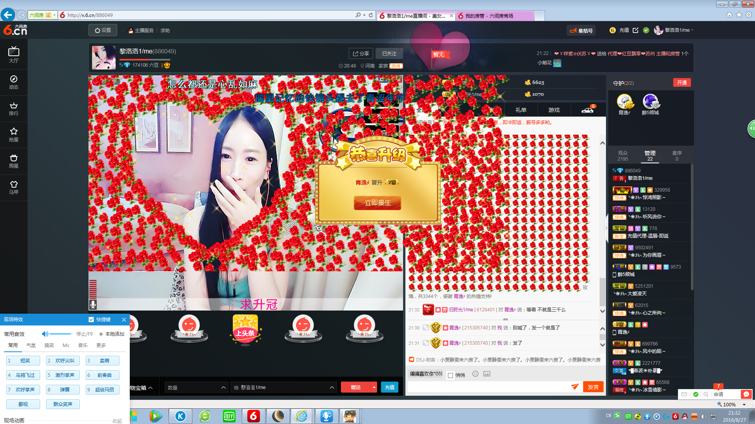755x424 pixels.
Task: Mute speaker icon in 常用音效
Action: (x=45, y=334)
